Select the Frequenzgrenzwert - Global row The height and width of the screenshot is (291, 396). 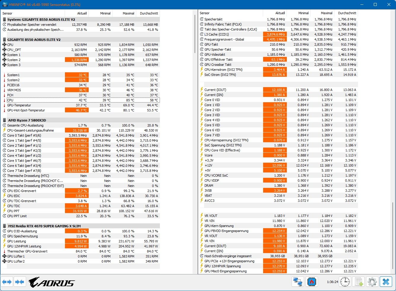point(278,39)
